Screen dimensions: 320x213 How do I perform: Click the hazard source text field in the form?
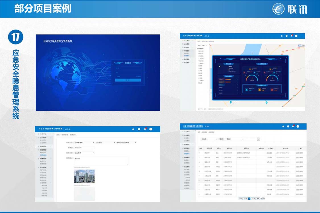84,148
